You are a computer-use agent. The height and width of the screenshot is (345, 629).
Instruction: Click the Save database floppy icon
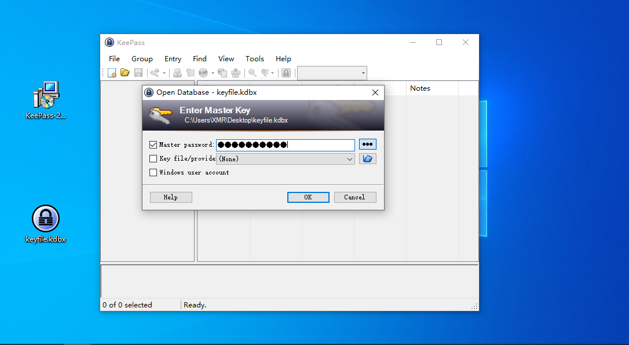(x=138, y=73)
